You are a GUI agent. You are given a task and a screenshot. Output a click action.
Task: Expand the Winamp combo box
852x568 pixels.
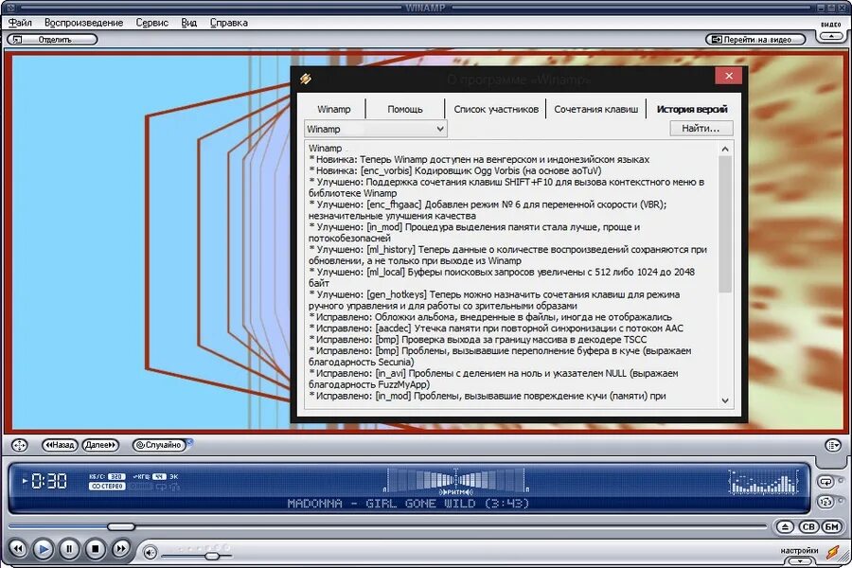(376, 129)
